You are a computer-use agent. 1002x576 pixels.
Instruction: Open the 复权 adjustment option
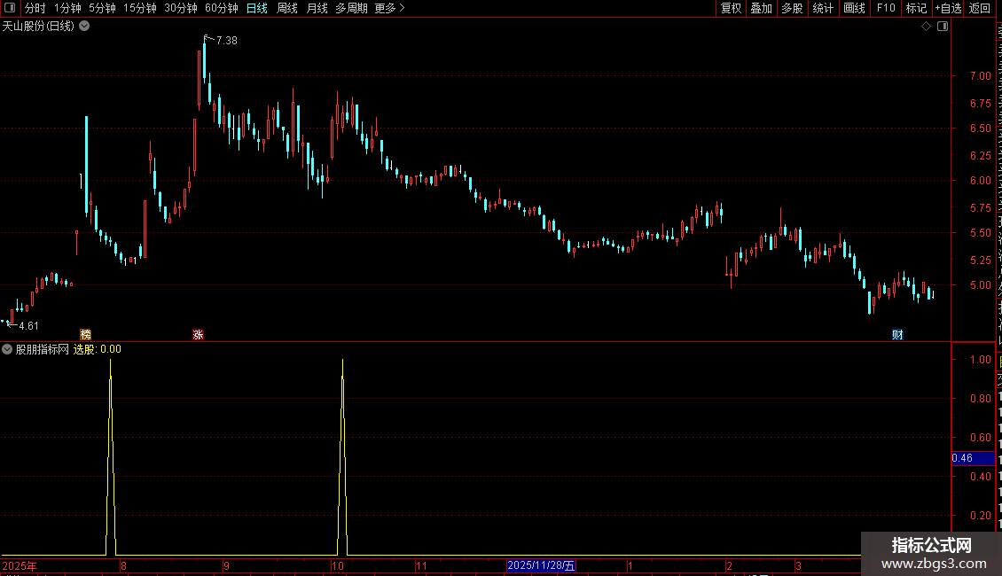click(x=731, y=8)
